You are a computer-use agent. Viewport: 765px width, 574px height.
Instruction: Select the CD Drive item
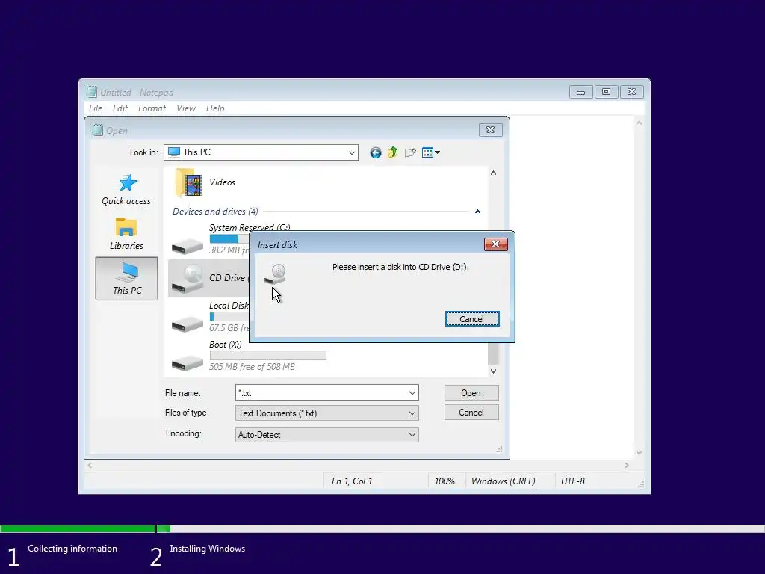click(x=209, y=278)
